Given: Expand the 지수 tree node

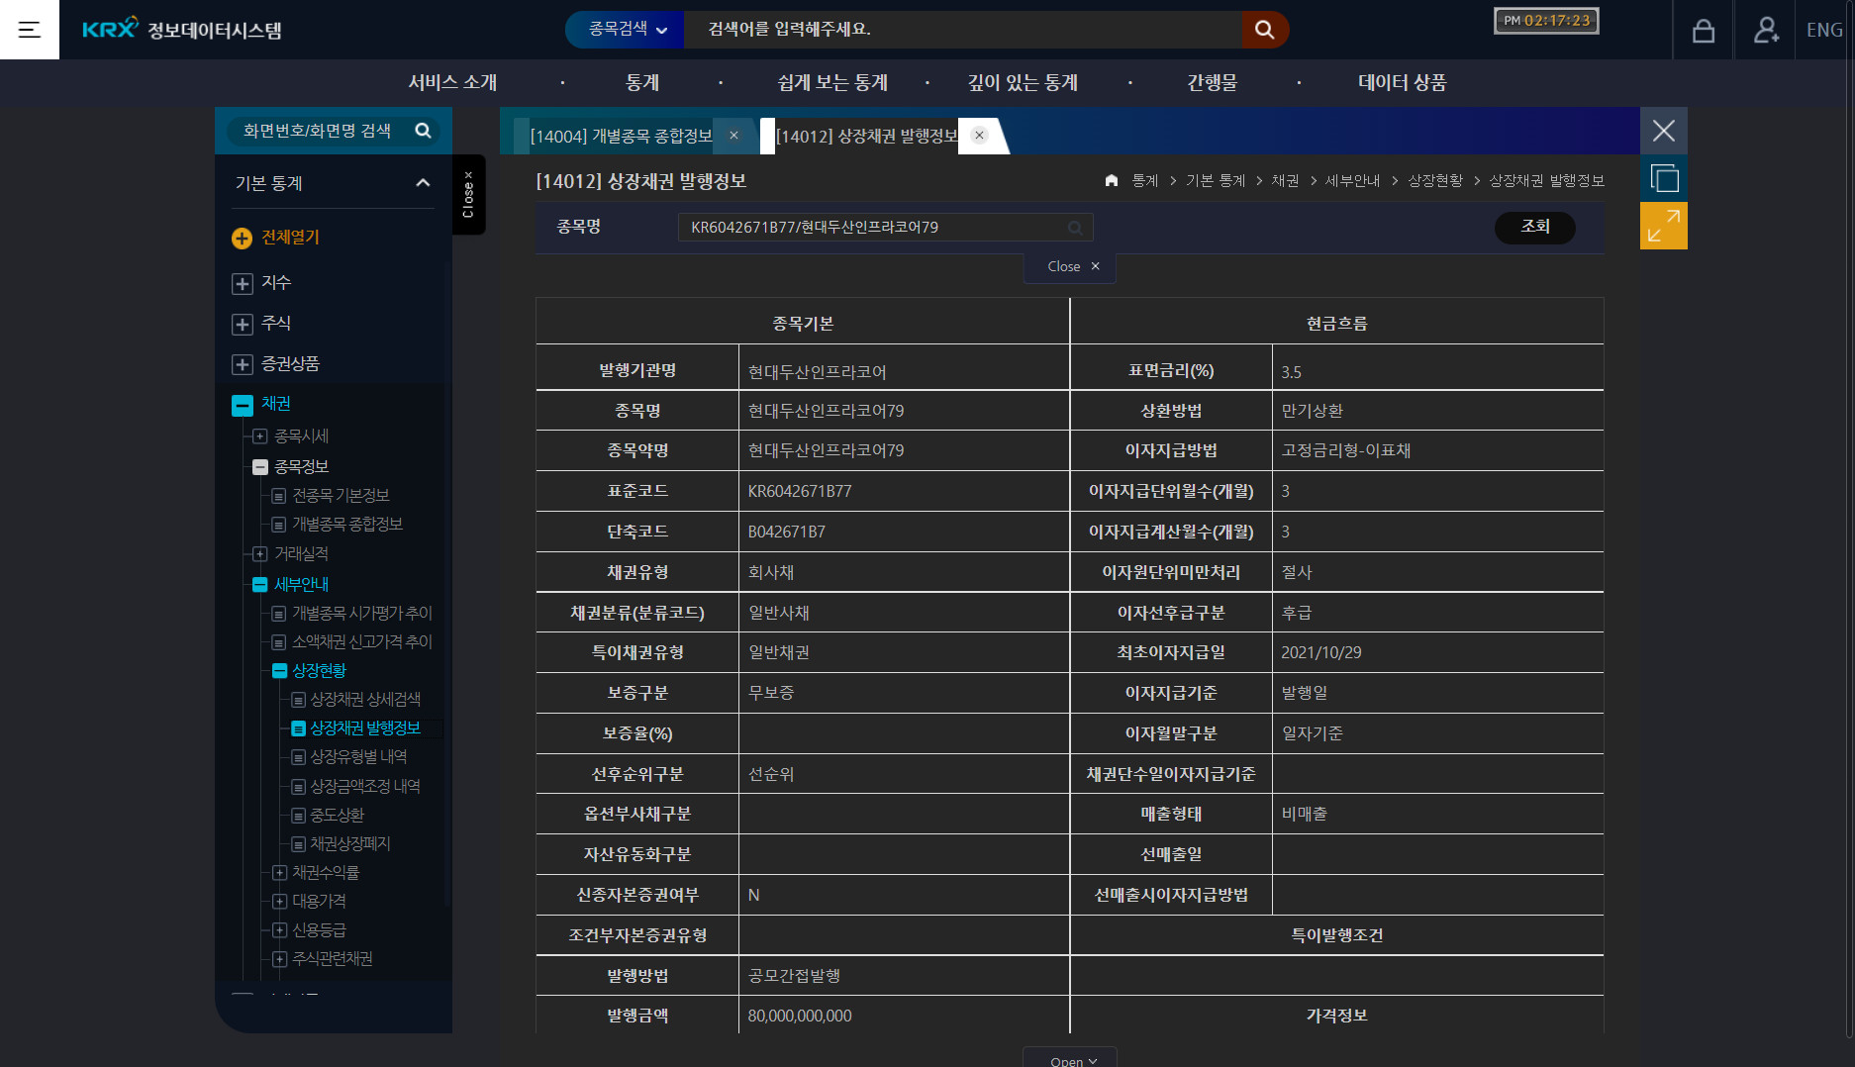Looking at the screenshot, I should [x=242, y=283].
